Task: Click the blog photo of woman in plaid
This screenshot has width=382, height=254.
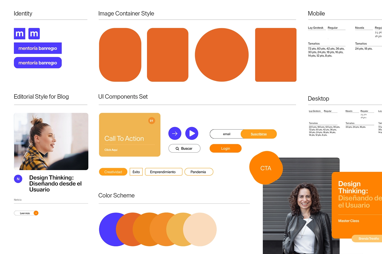Action: pyautogui.click(x=51, y=142)
